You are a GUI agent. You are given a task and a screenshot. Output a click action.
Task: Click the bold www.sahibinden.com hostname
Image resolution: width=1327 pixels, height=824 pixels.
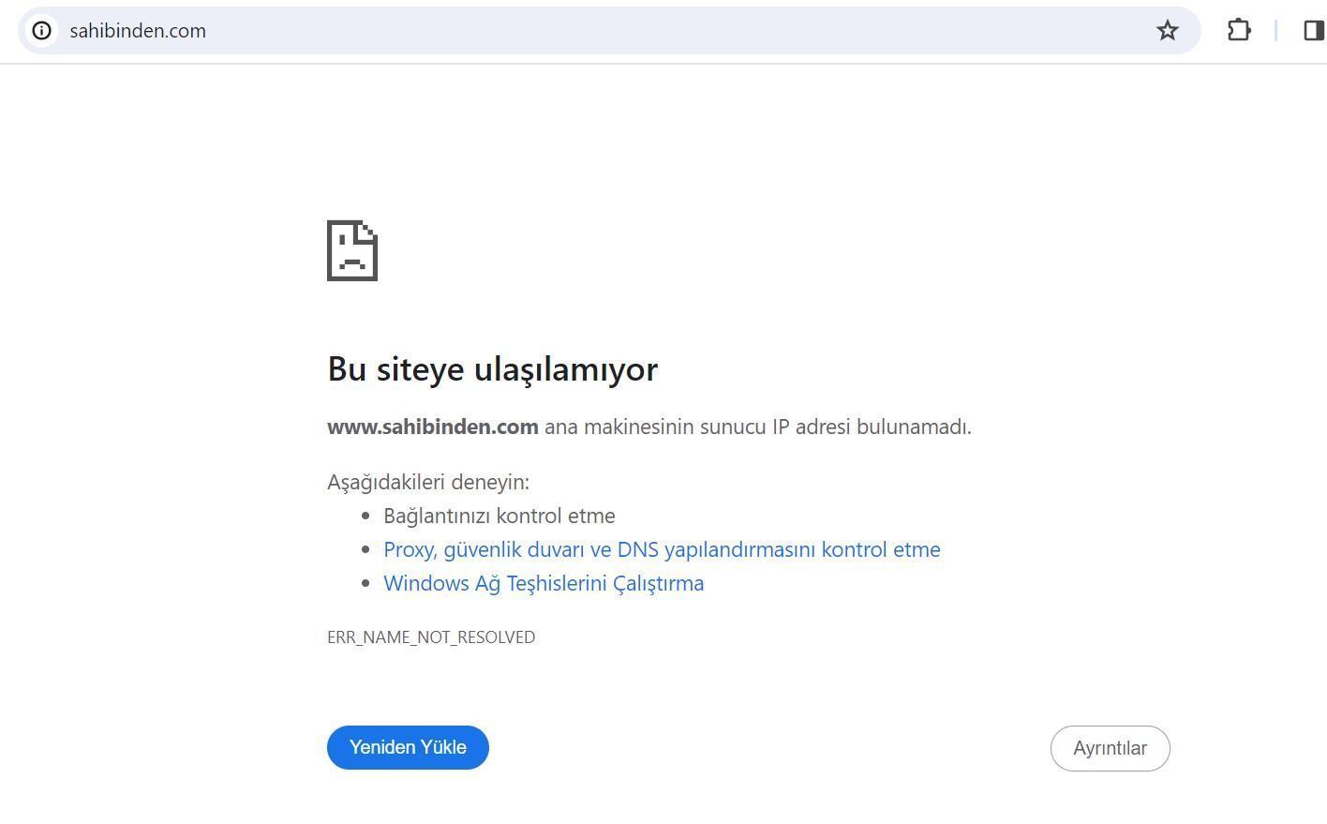click(432, 427)
